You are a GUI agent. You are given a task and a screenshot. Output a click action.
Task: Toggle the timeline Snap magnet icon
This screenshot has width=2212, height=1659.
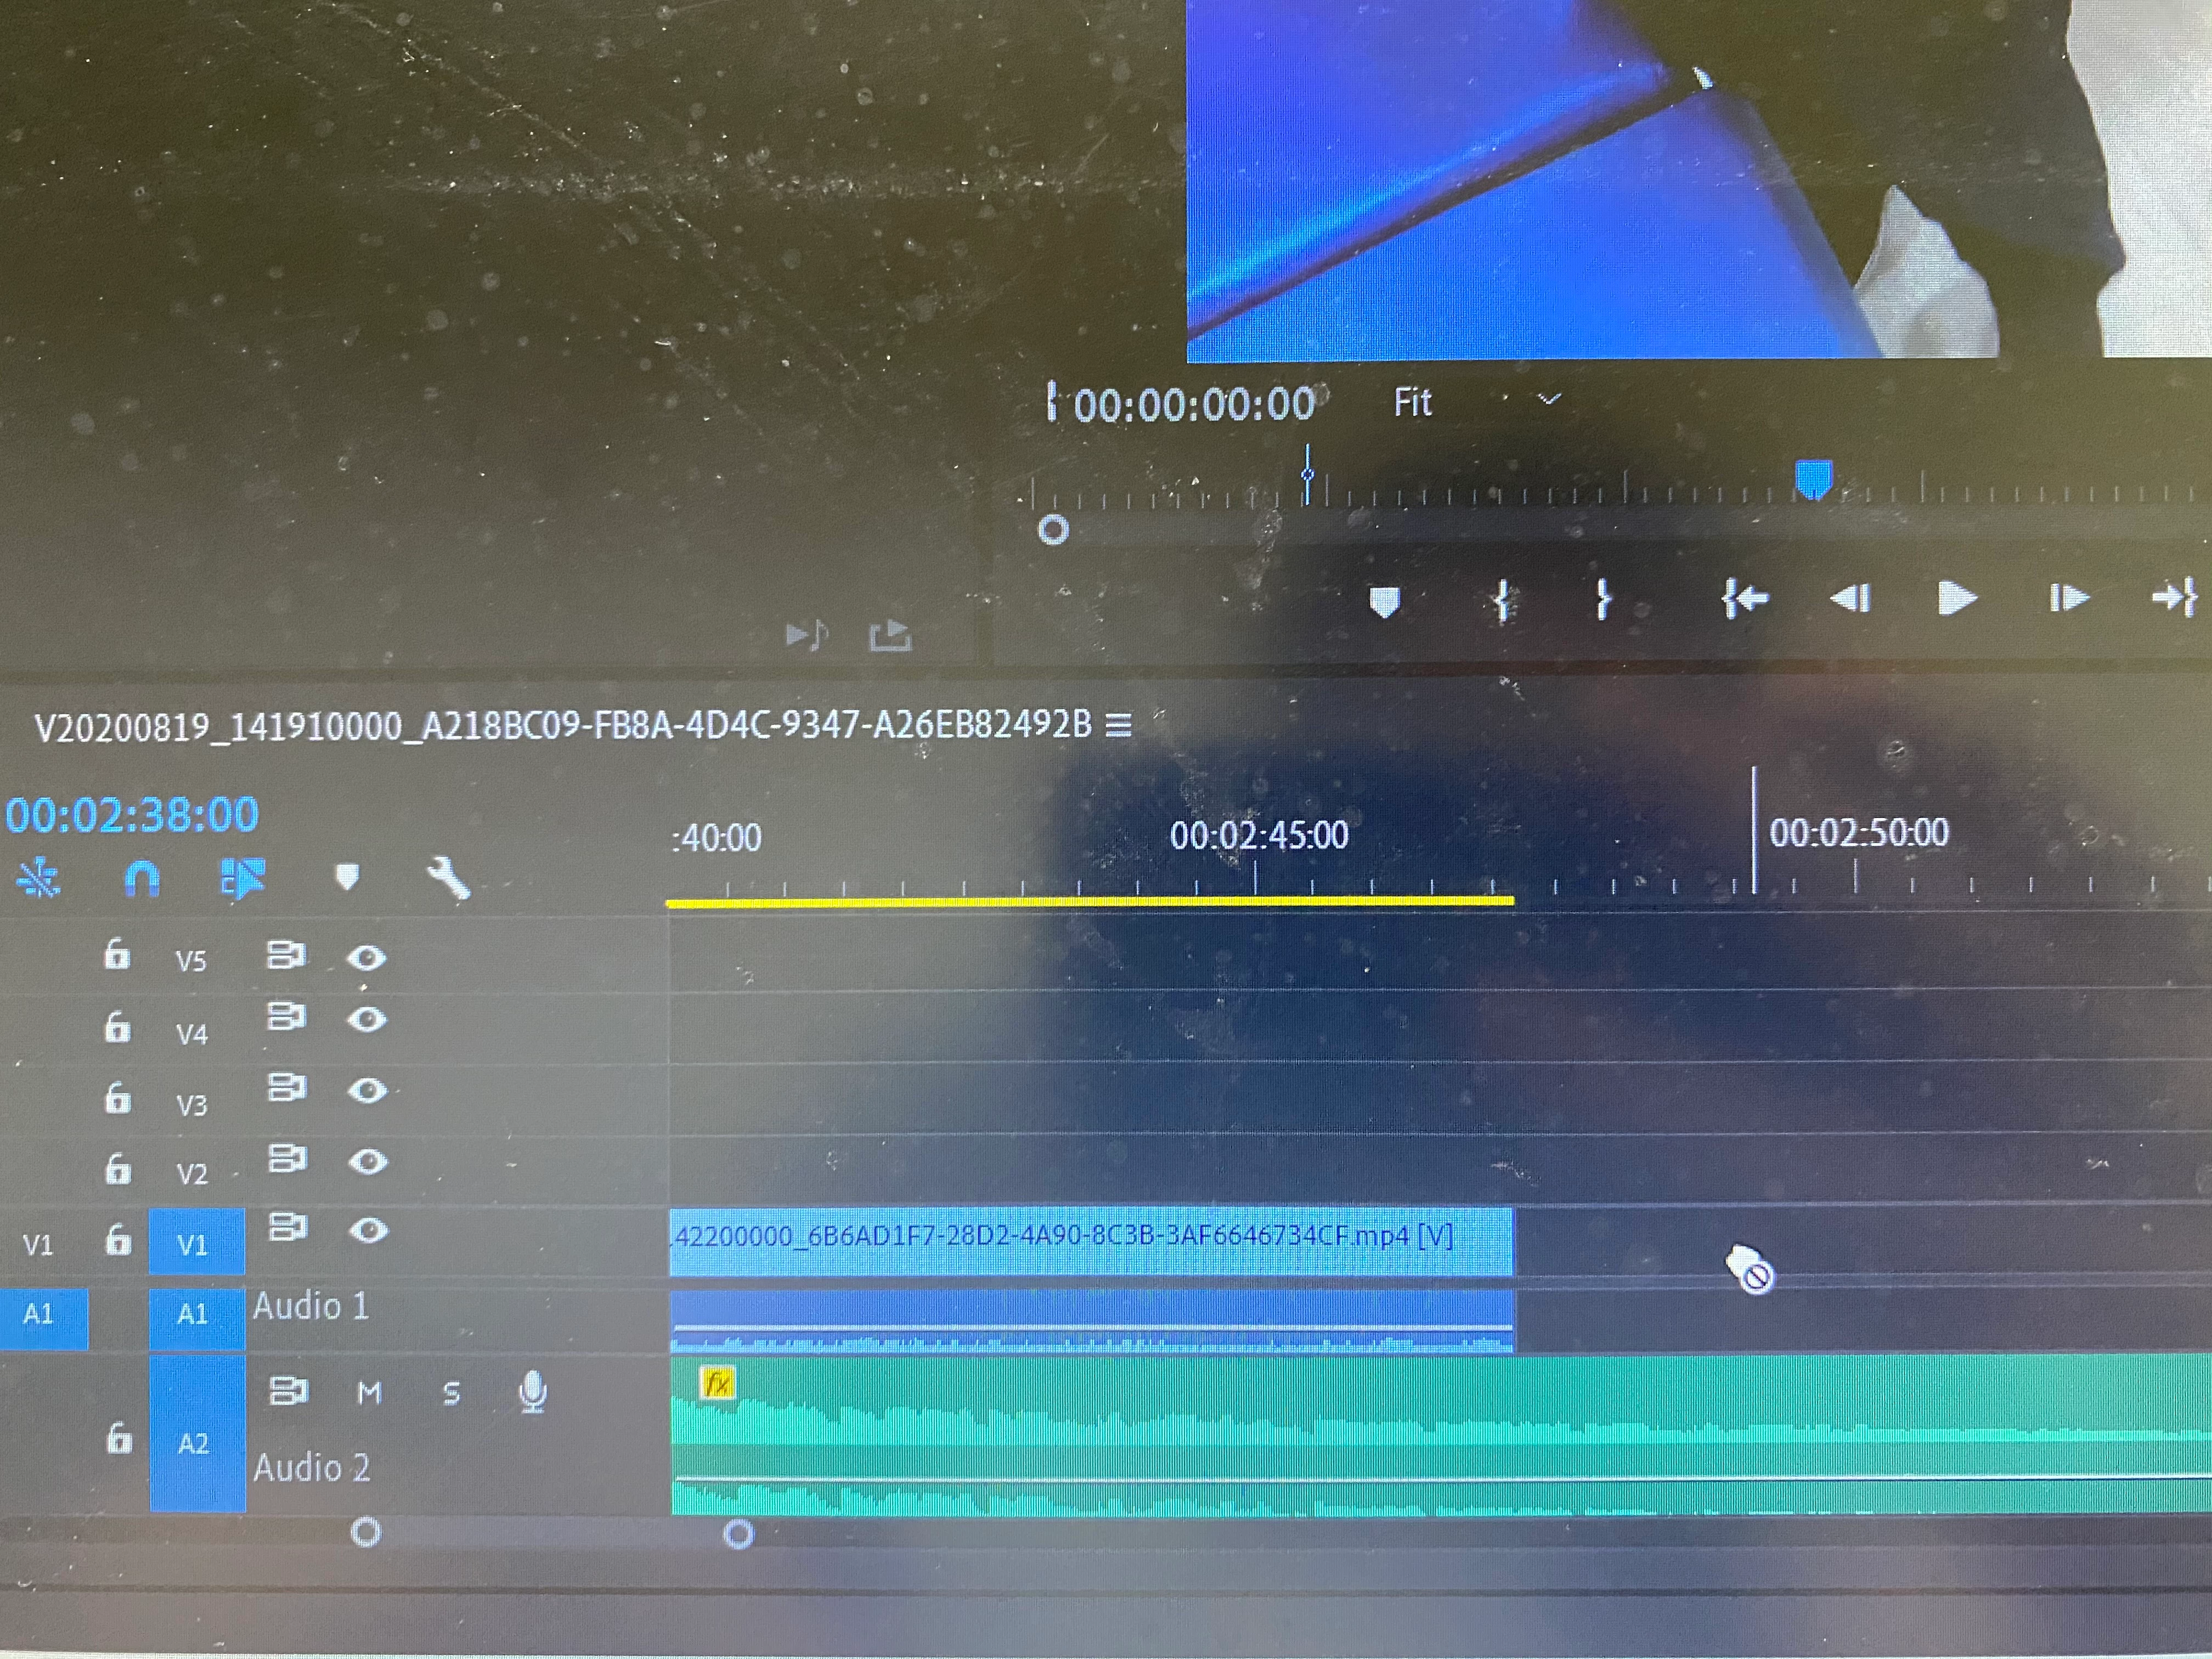click(141, 879)
